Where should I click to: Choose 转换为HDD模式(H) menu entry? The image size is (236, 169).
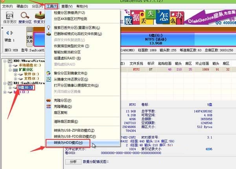[x=83, y=143]
